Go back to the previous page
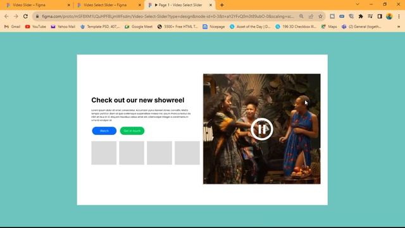This screenshot has height=228, width=405. pyautogui.click(x=6, y=16)
